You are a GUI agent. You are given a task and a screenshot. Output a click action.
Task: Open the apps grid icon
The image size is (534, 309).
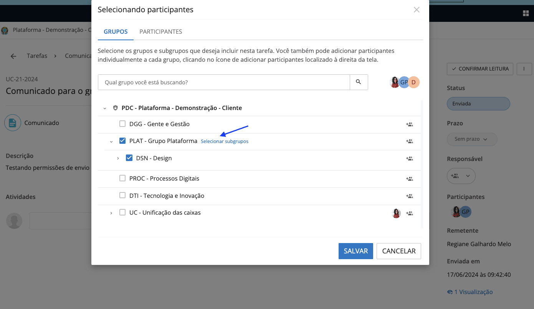pos(526,13)
